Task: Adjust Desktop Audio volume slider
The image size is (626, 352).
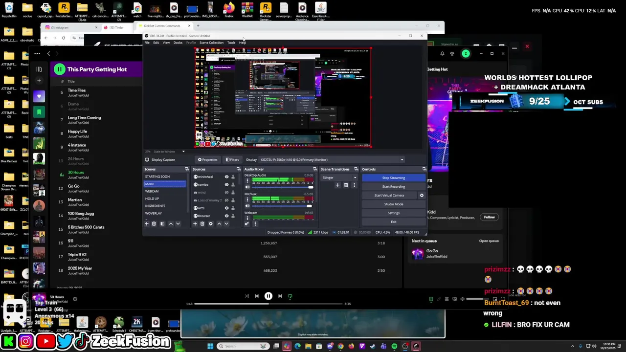Action: [x=283, y=187]
